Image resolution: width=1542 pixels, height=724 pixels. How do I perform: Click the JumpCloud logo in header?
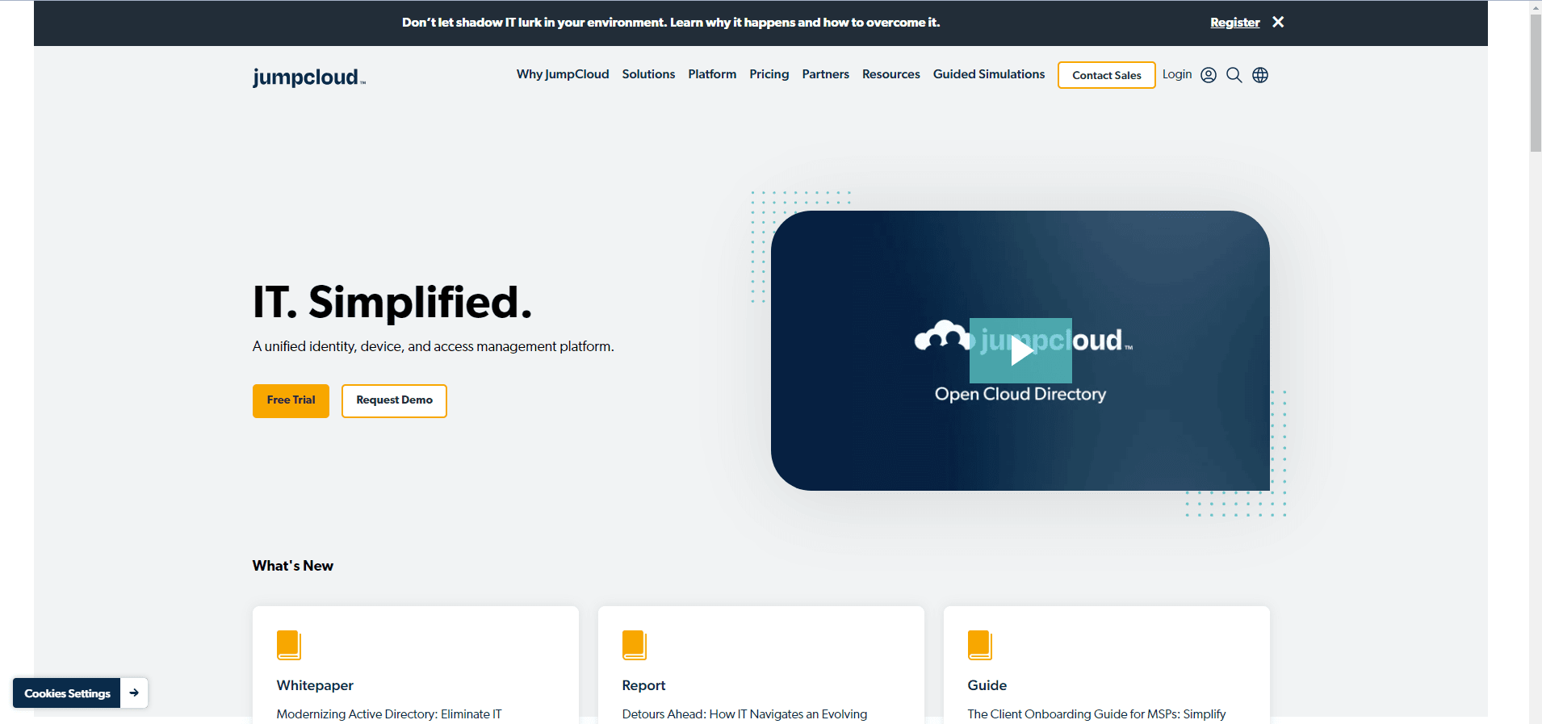pyautogui.click(x=309, y=77)
